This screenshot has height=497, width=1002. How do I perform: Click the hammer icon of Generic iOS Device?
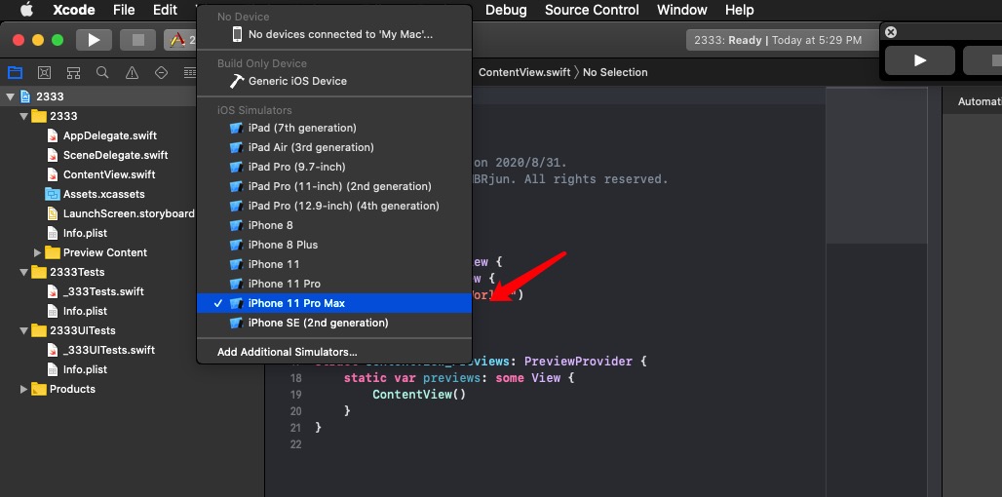(237, 81)
